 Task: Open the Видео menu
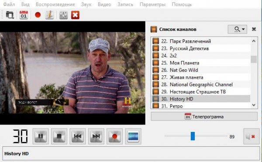click(104, 4)
